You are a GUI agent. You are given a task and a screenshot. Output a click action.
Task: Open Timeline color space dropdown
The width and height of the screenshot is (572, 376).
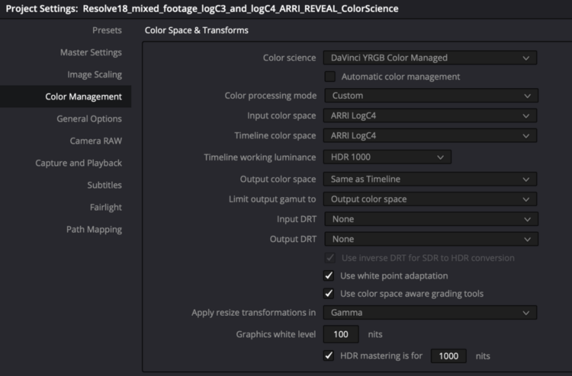[x=430, y=135]
